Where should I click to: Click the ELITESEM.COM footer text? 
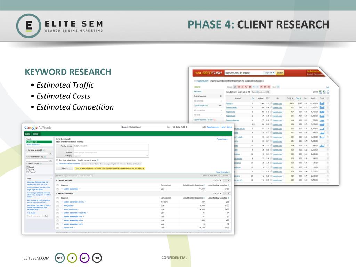coord(37,258)
